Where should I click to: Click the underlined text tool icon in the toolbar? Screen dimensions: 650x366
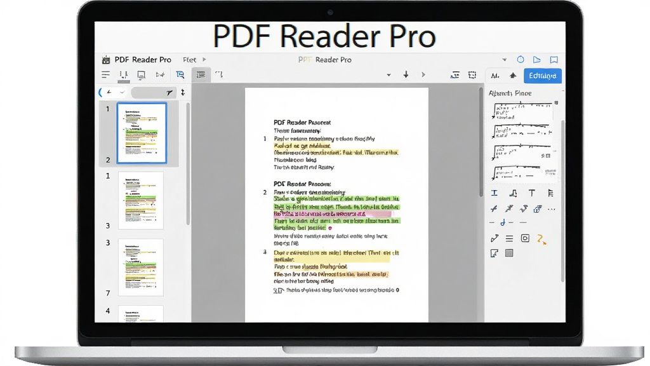coord(454,75)
